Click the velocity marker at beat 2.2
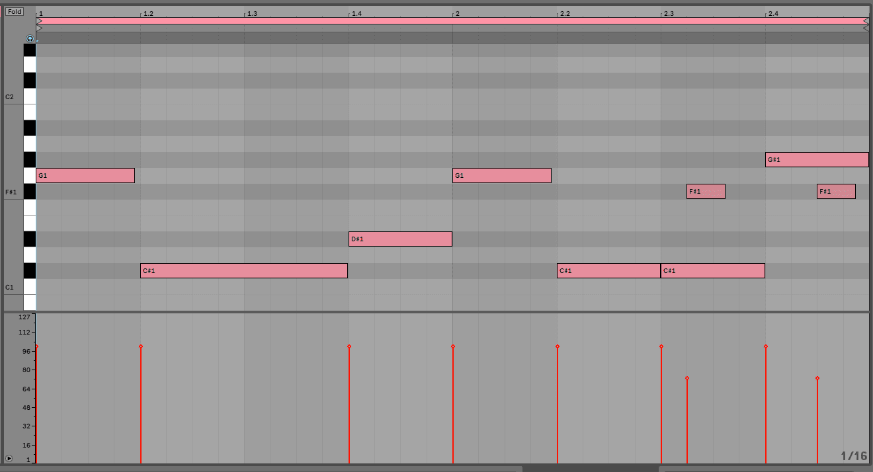 pyautogui.click(x=558, y=346)
